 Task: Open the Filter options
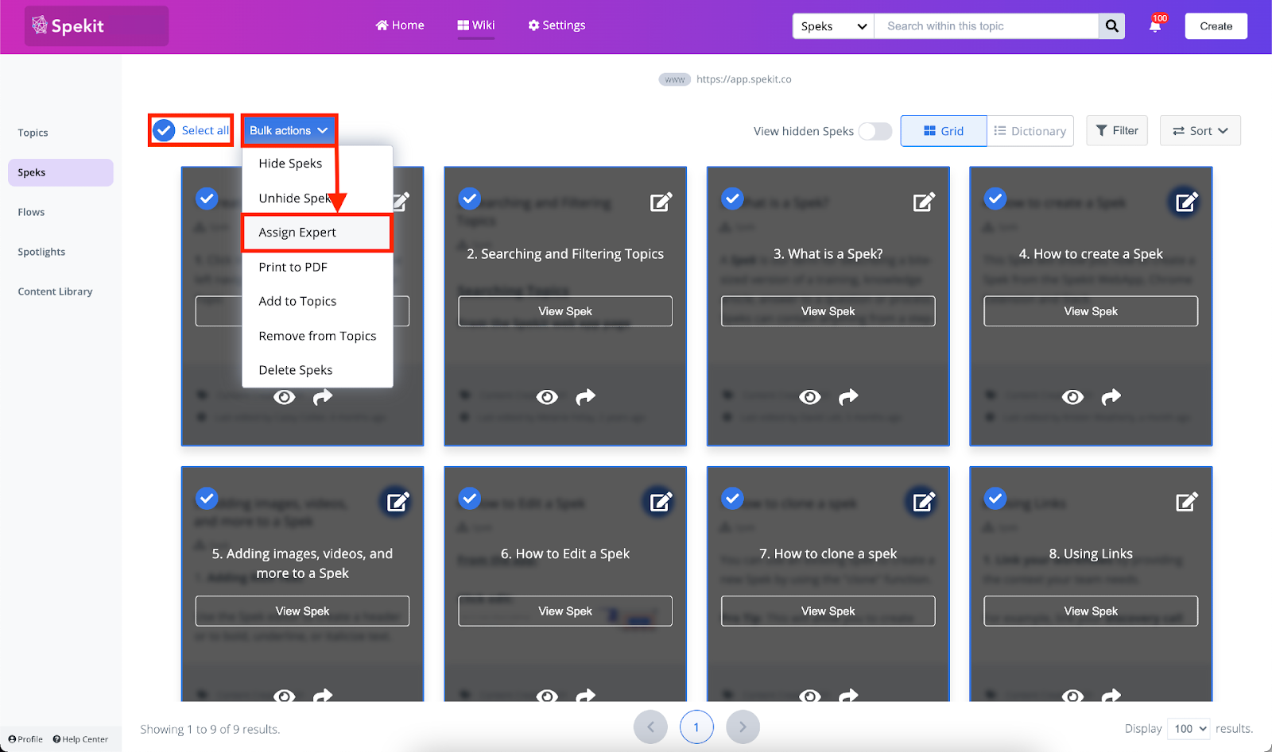coord(1117,130)
